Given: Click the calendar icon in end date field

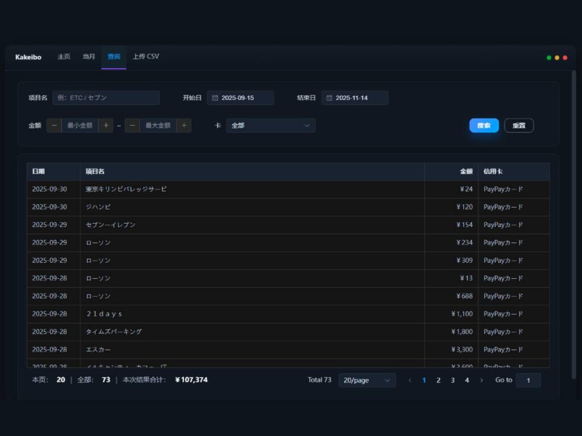Looking at the screenshot, I should (329, 98).
